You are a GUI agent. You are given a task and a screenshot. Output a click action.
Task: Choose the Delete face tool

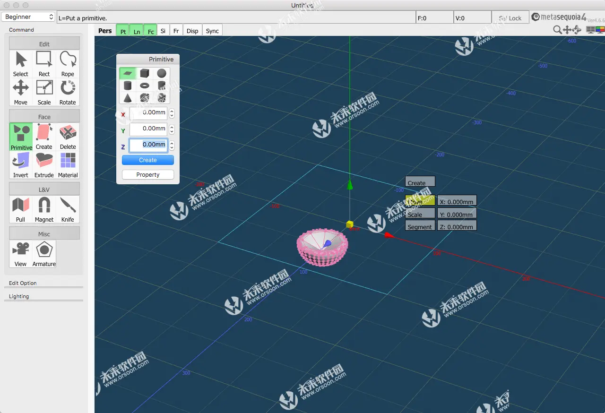point(68,137)
